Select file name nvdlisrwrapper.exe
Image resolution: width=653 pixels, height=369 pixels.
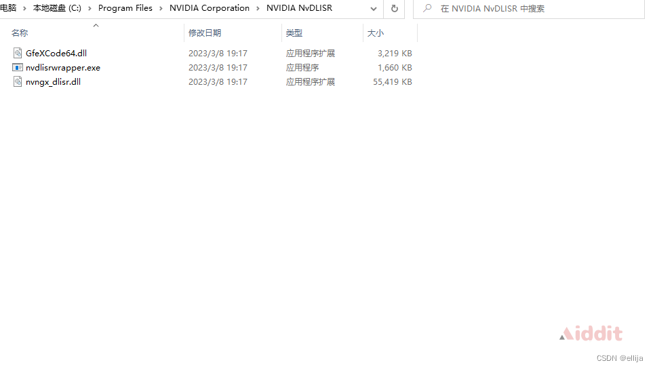click(x=63, y=67)
